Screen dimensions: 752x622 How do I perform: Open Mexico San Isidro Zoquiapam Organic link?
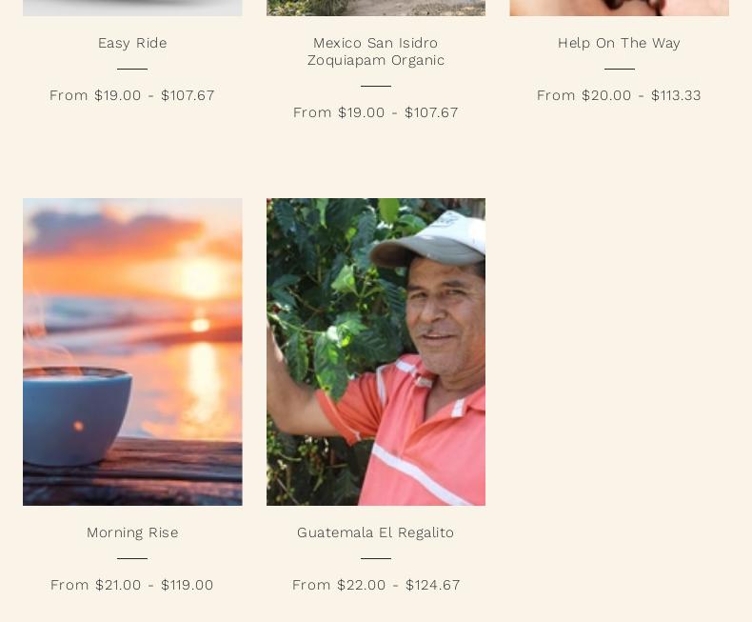coord(375,51)
